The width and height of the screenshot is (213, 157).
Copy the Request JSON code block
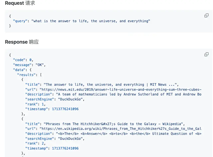(x=206, y=16)
